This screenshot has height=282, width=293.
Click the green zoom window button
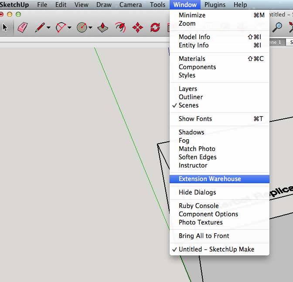[18, 14]
